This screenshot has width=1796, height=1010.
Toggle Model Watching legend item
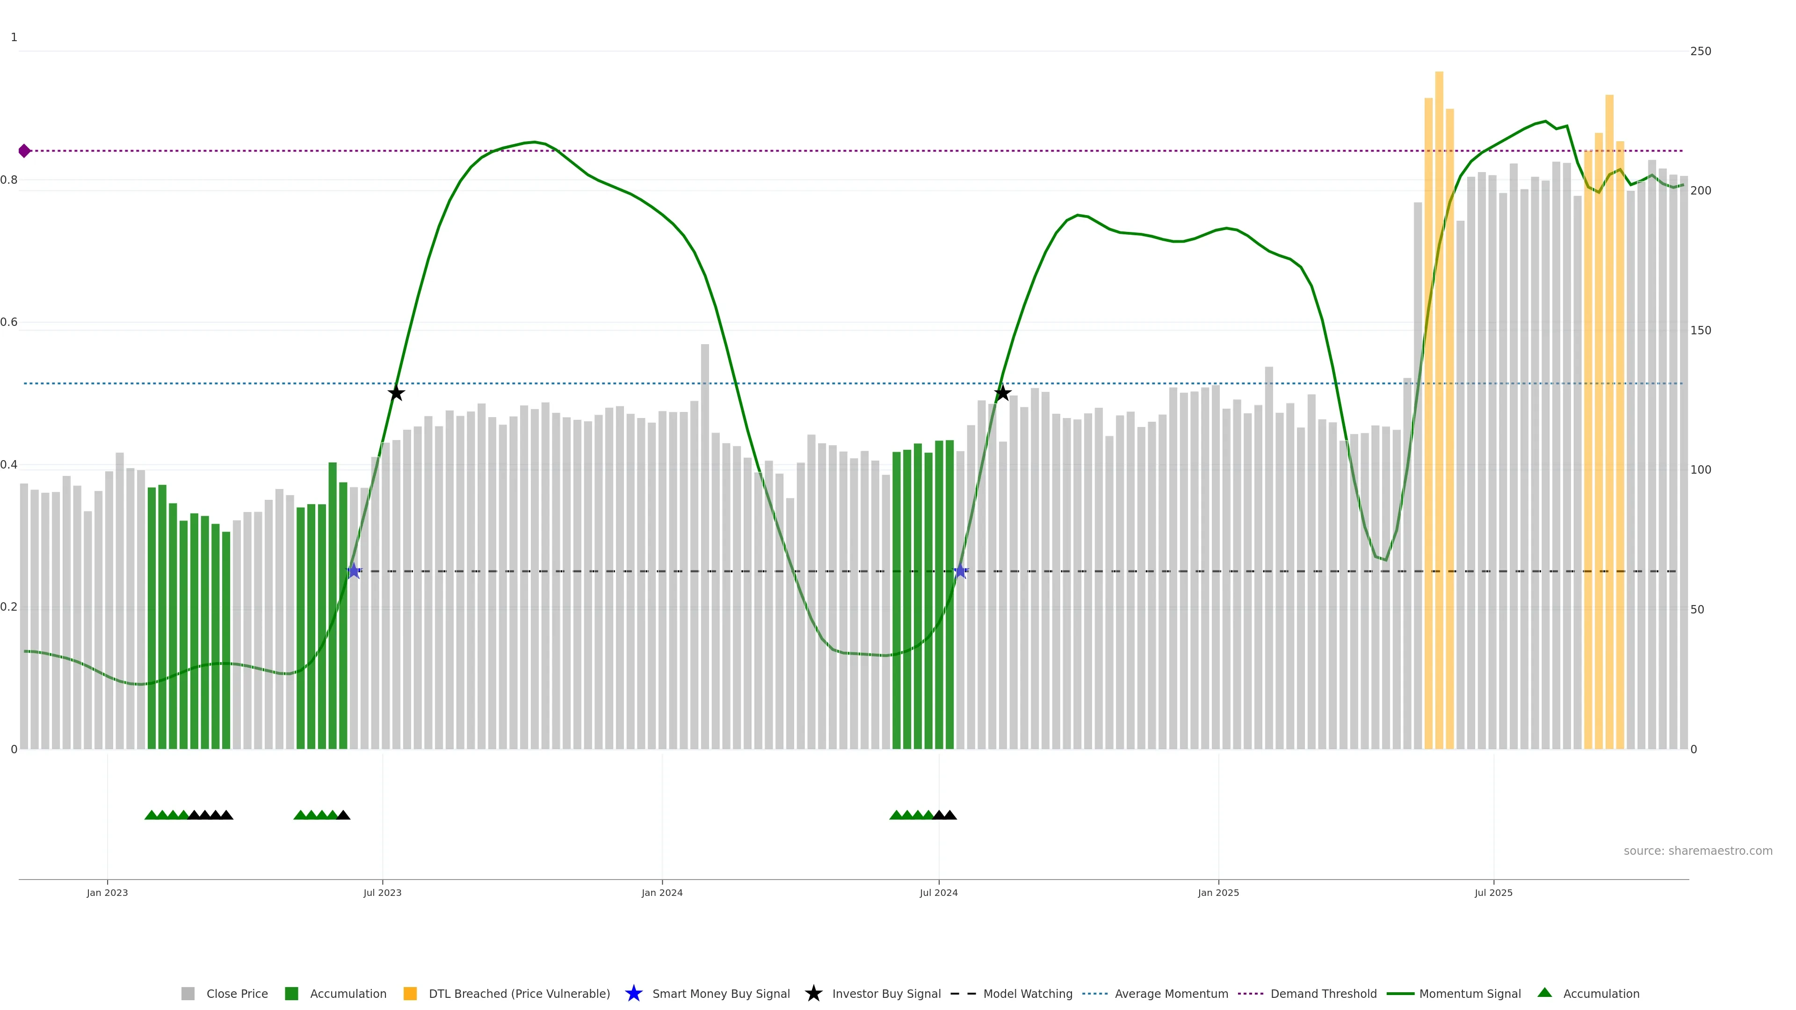click(x=1027, y=993)
